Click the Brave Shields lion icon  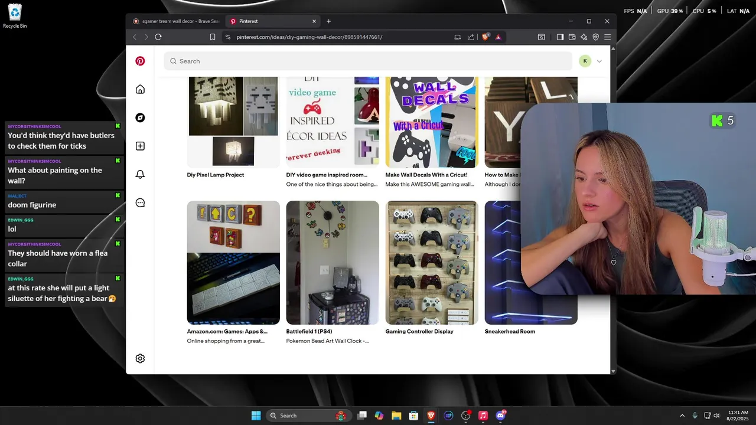pyautogui.click(x=485, y=37)
